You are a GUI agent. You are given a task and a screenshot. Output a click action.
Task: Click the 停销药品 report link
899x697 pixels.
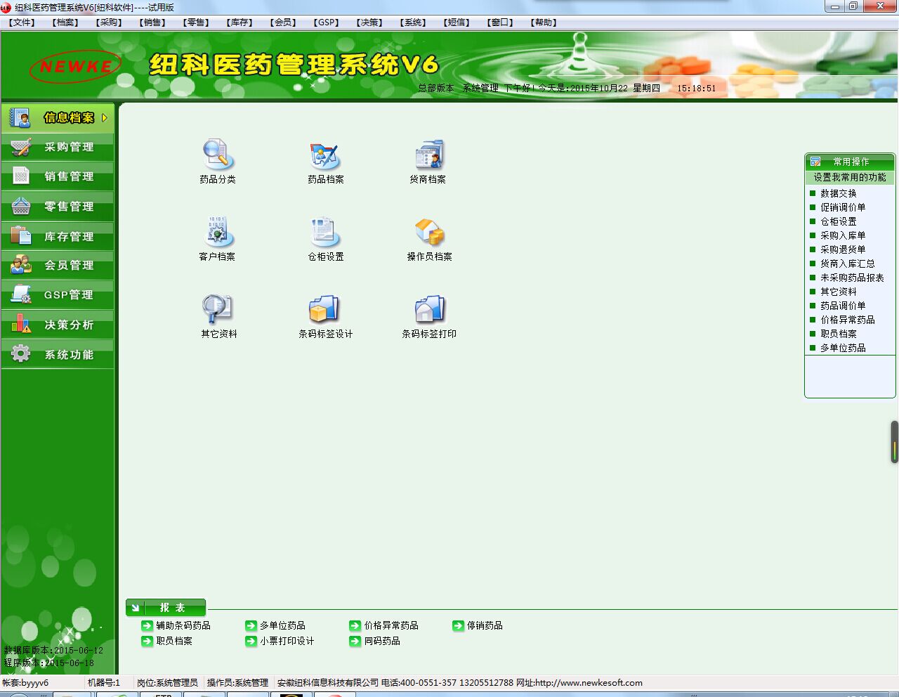pyautogui.click(x=484, y=625)
